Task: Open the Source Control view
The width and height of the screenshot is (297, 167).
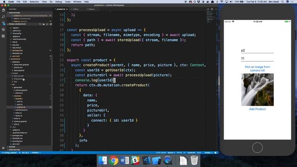Action: point(3,23)
